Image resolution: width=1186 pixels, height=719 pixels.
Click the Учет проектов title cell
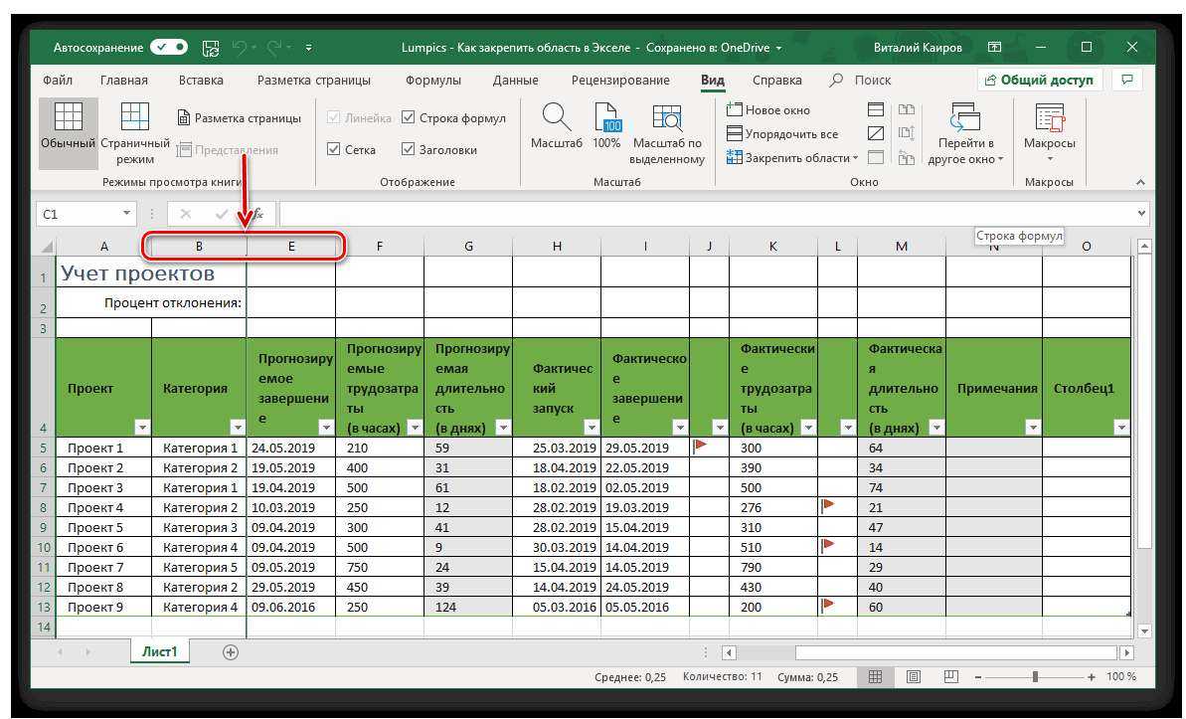click(x=151, y=272)
